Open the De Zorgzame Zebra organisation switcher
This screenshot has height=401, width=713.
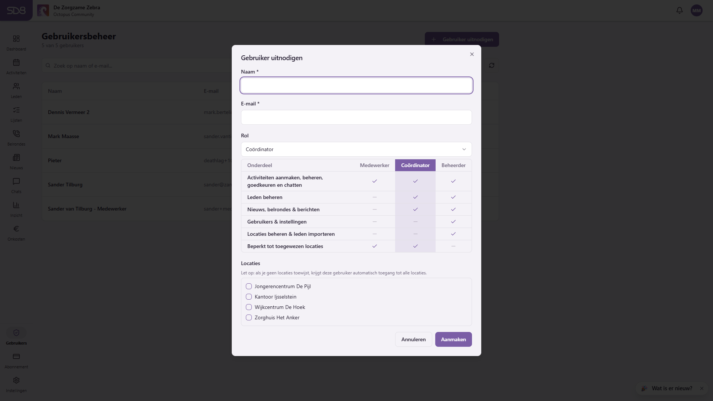69,10
